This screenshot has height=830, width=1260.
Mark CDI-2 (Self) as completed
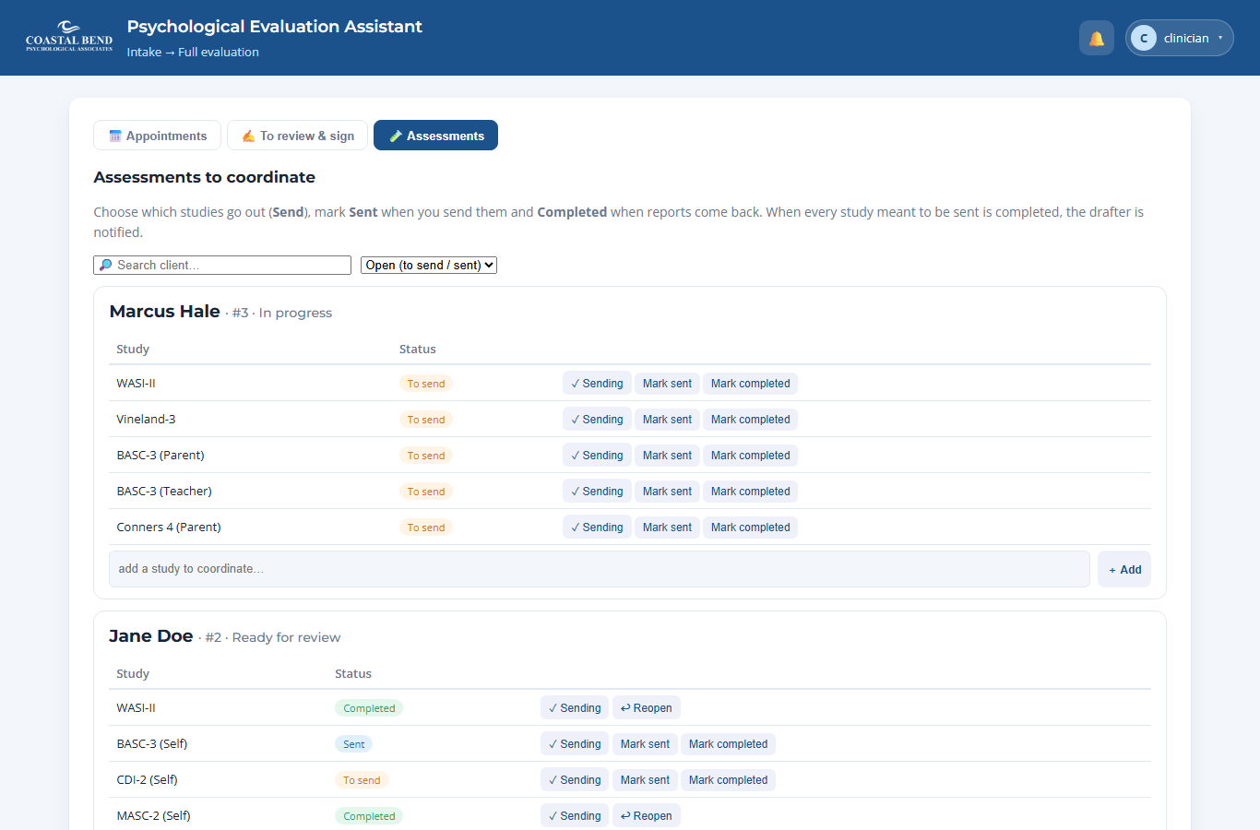click(x=728, y=780)
